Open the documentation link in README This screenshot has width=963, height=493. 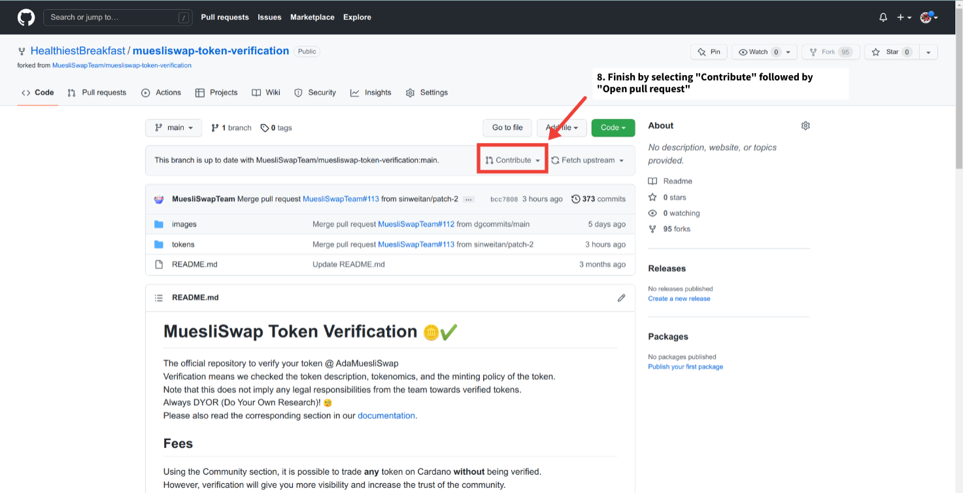point(386,415)
